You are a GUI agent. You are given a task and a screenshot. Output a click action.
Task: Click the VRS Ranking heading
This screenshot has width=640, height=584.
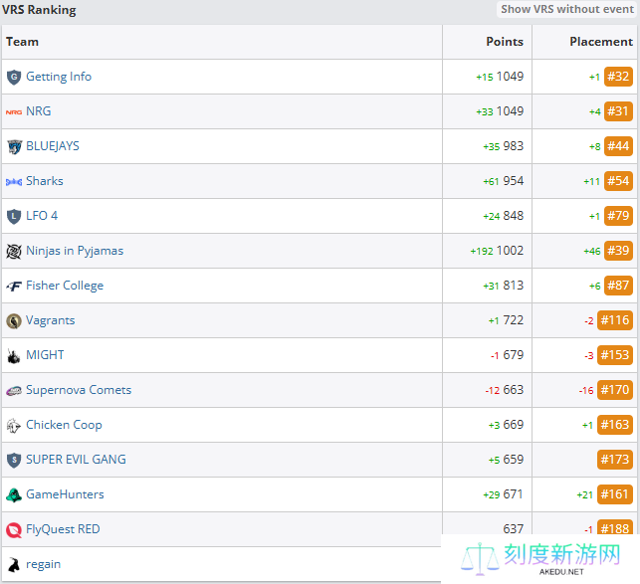click(x=39, y=9)
